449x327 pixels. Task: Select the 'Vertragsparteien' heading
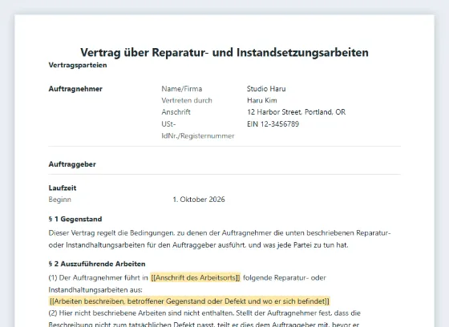click(x=78, y=65)
